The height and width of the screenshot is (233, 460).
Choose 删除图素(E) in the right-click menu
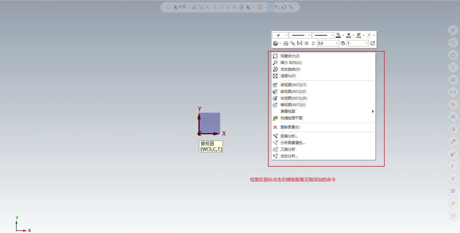tap(290, 127)
